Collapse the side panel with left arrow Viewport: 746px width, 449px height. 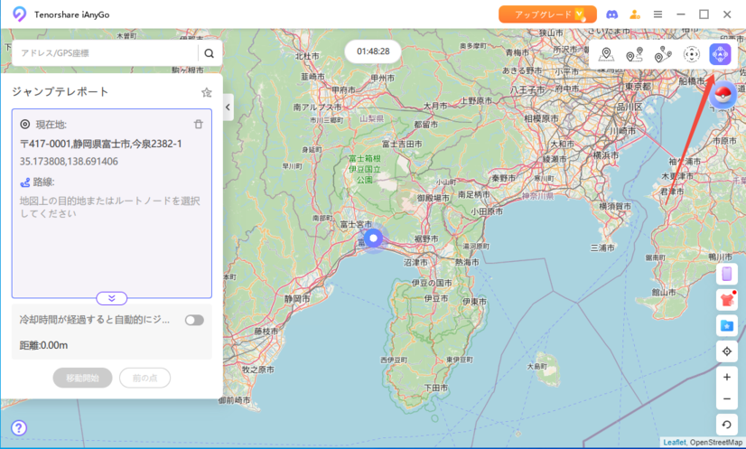pyautogui.click(x=228, y=108)
